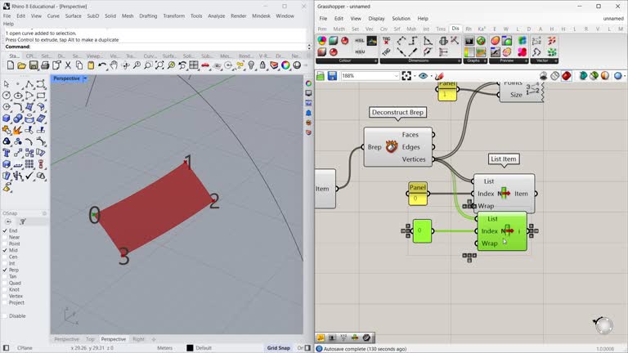
Task: Click the Grasshopper preview eye icon
Action: point(423,76)
